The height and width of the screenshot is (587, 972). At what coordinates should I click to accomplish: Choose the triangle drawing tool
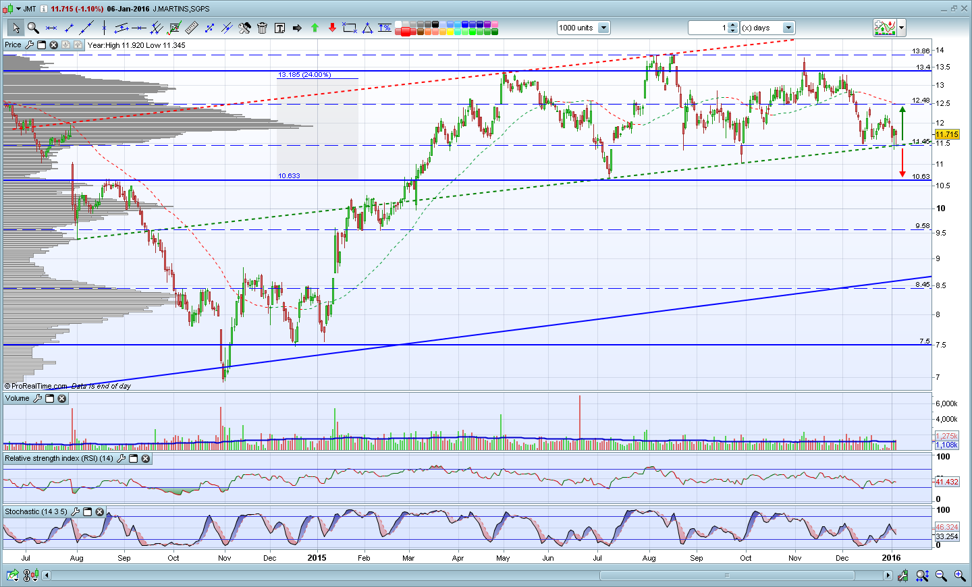coord(367,28)
